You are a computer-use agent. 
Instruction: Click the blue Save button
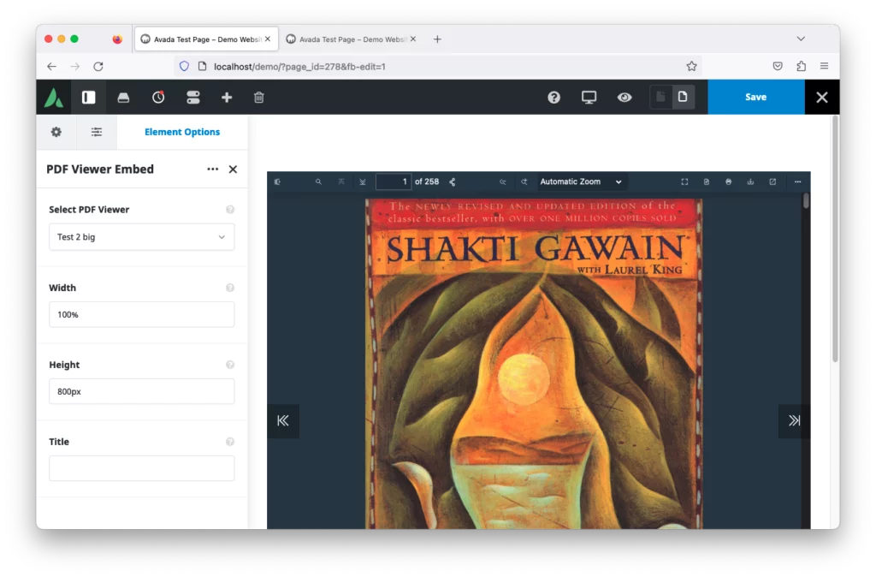(x=755, y=97)
